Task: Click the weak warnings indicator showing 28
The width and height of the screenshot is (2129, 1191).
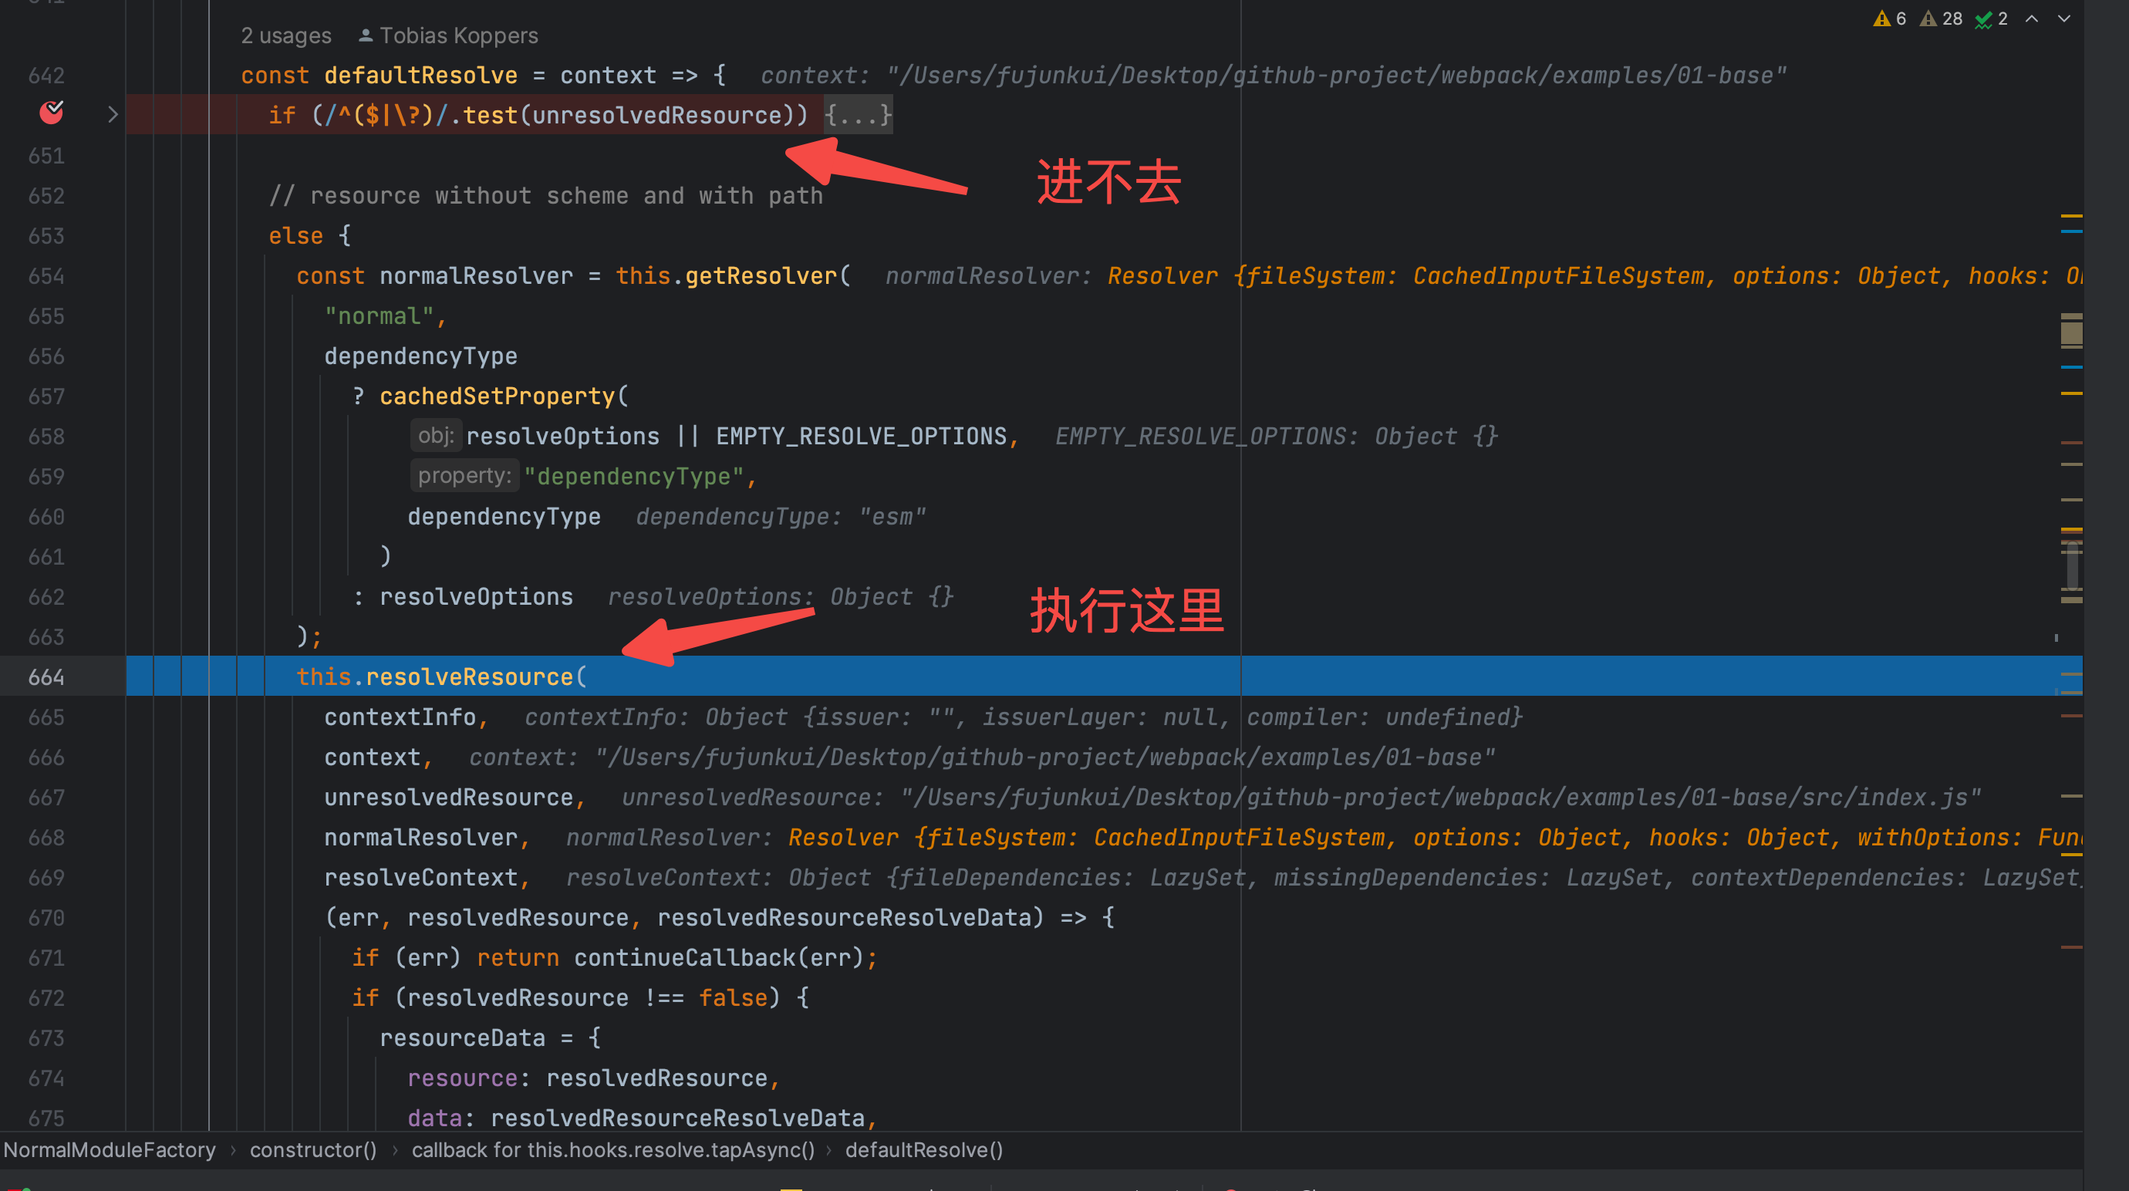Action: click(x=1940, y=19)
